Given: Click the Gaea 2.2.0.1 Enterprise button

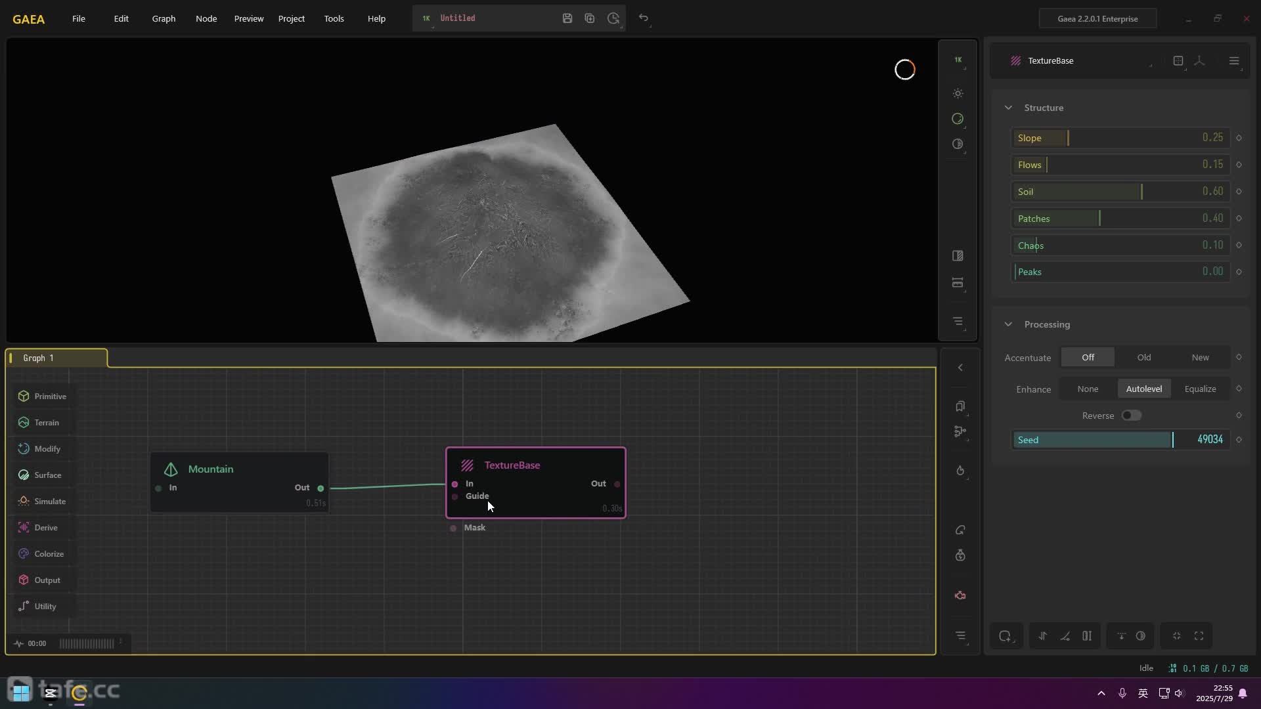Looking at the screenshot, I should click(1097, 18).
